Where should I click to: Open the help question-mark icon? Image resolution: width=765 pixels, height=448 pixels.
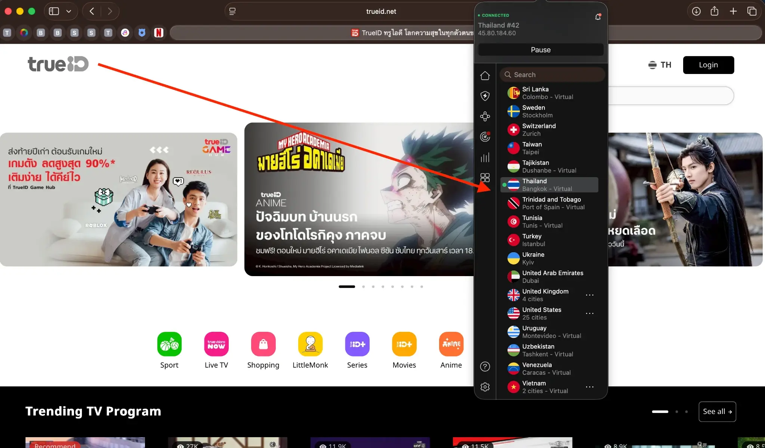(485, 367)
